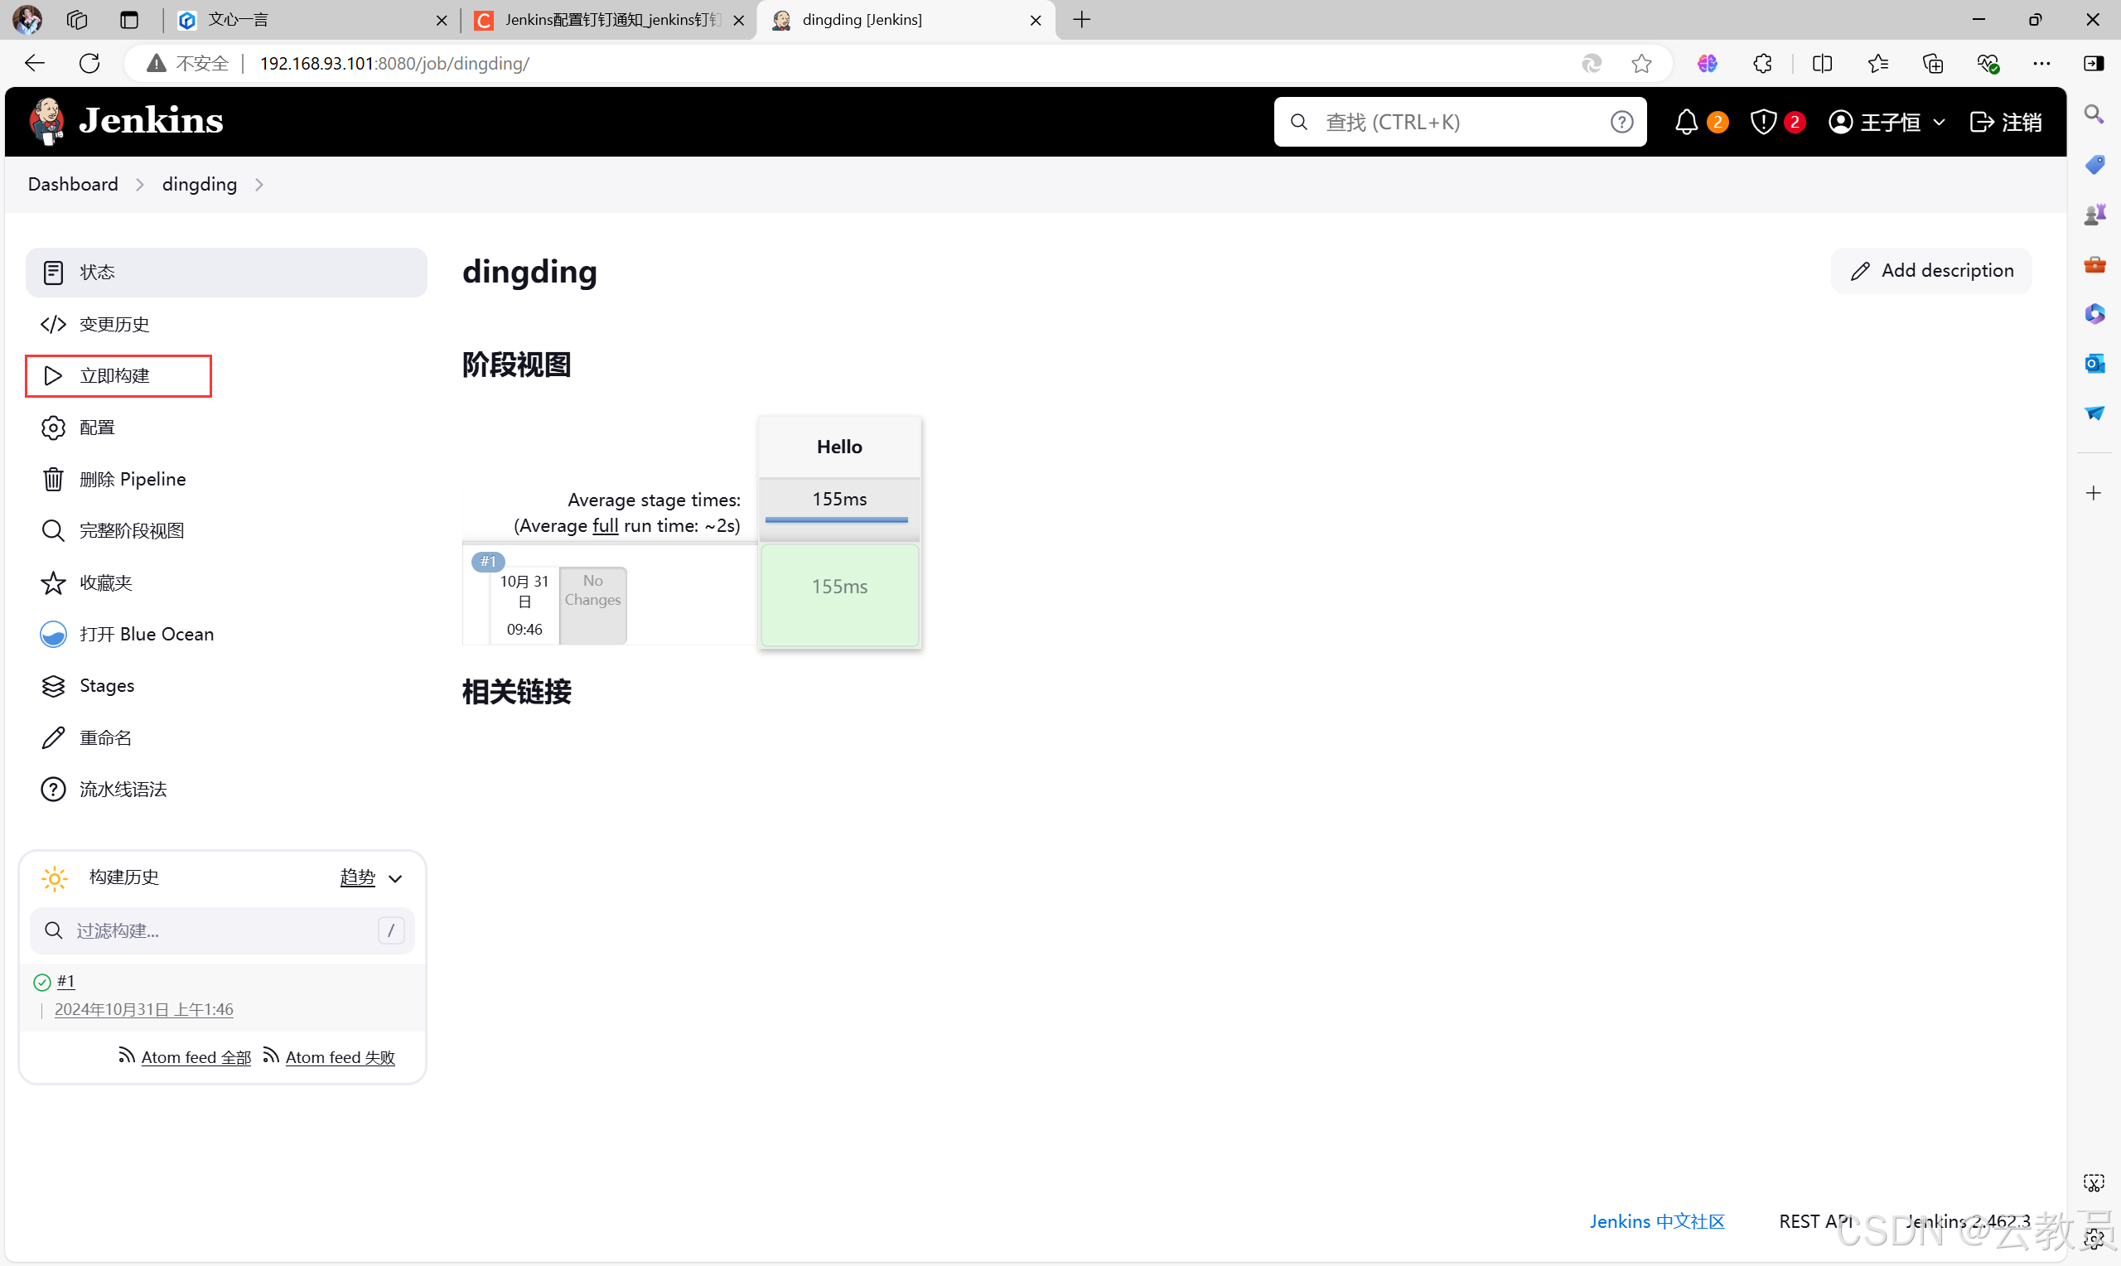Focus the 过滤构建 filter input
The image size is (2121, 1266).
coord(222,930)
